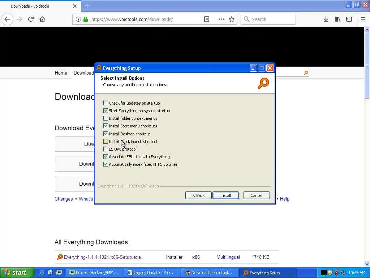370x278 pixels.
Task: Click Firefox forward arrow icon
Action: pos(19,19)
